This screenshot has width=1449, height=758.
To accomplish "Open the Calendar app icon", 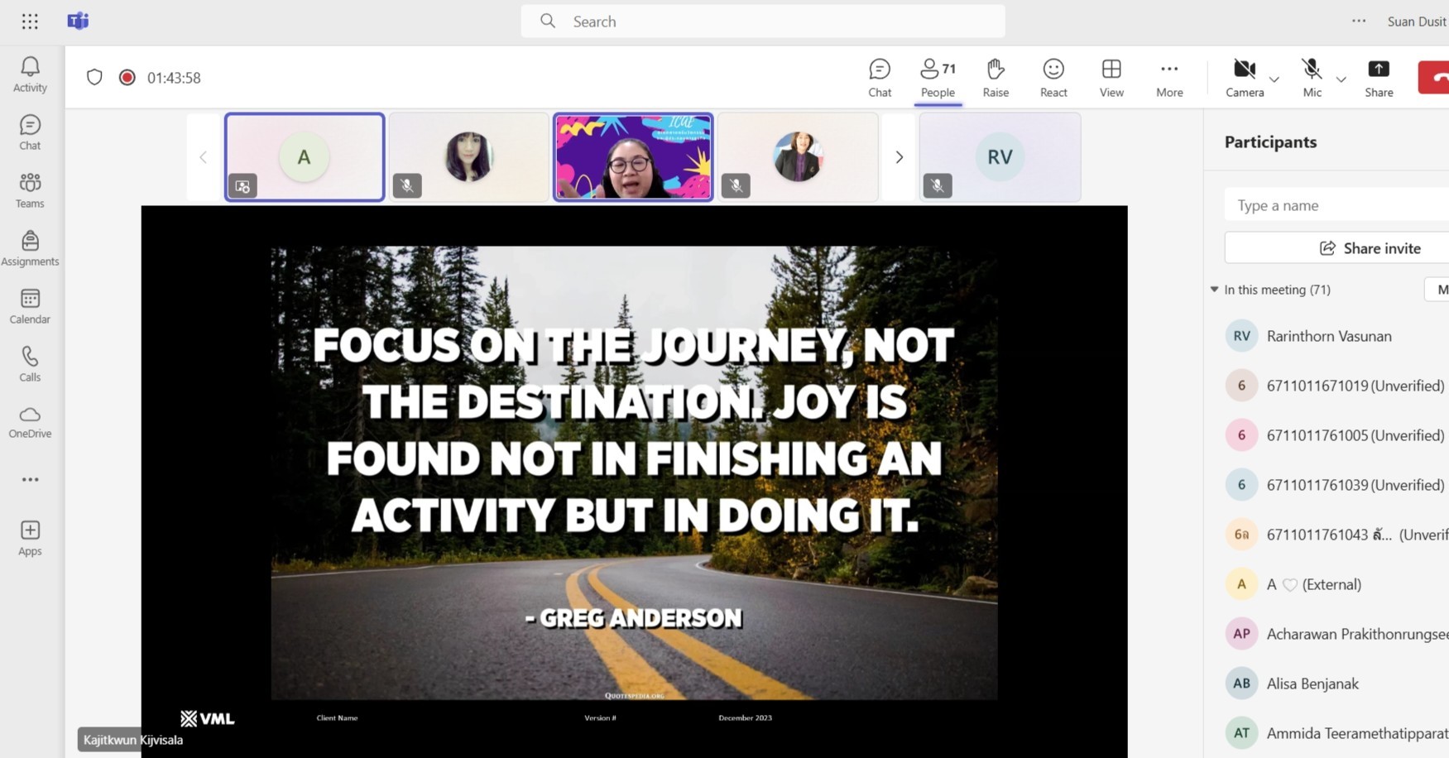I will tap(30, 306).
